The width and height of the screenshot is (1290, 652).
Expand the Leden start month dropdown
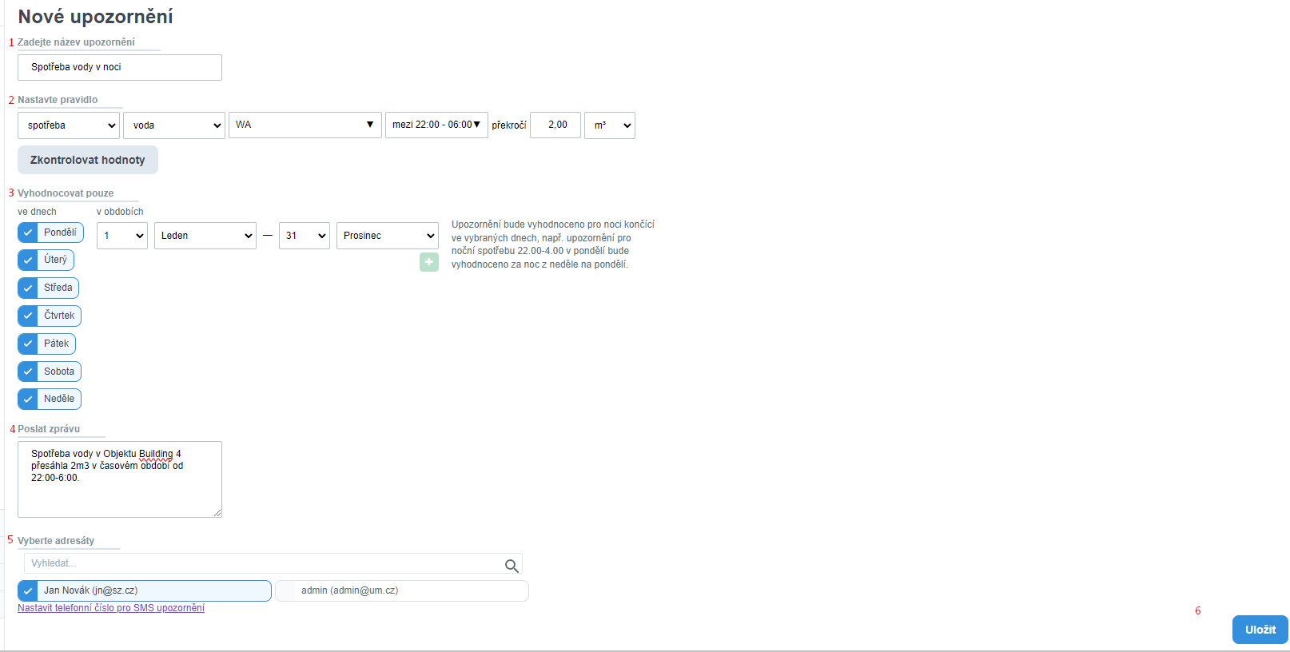coord(205,236)
